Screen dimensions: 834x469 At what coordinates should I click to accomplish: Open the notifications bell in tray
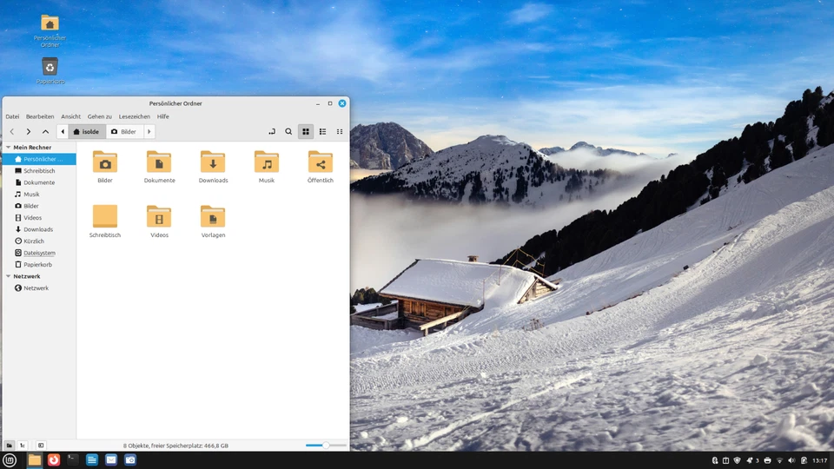point(751,460)
